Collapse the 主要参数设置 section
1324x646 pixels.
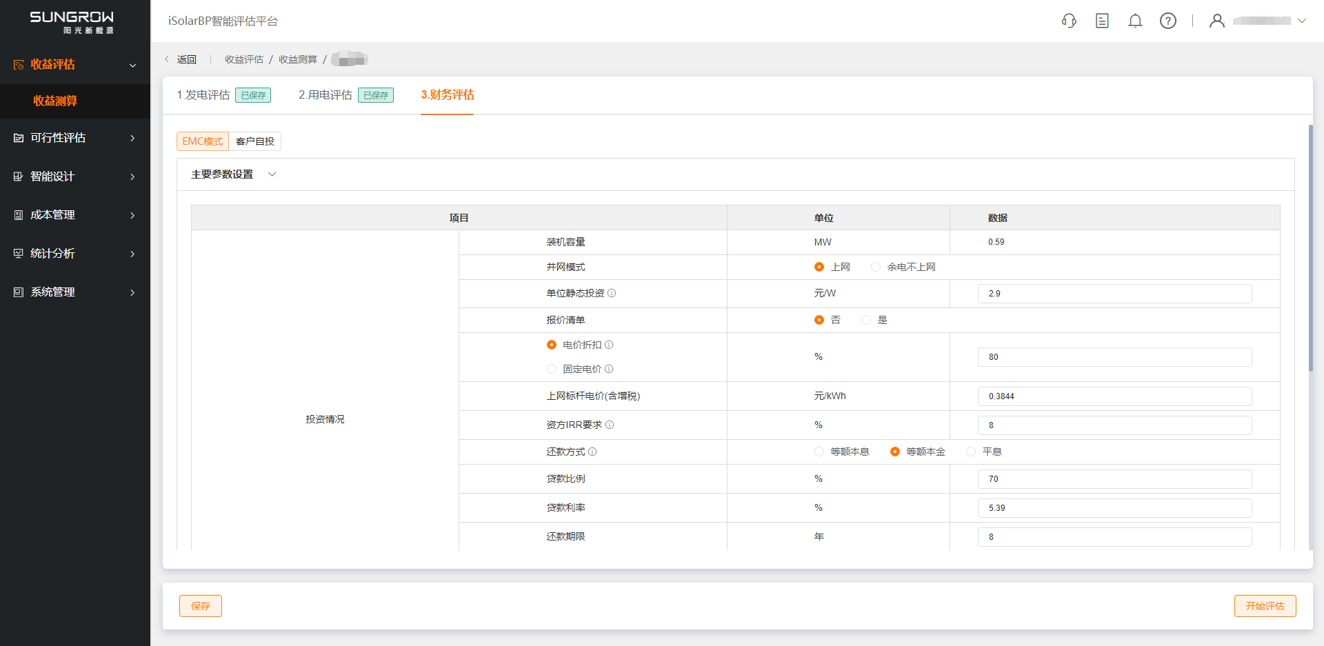272,174
